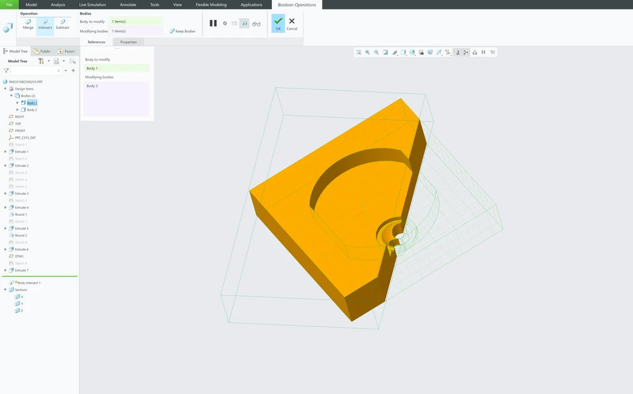This screenshot has width=633, height=394.
Task: Collapse the Bodies (2) node
Action: [11, 96]
